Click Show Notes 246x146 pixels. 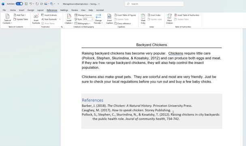click(x=48, y=23)
